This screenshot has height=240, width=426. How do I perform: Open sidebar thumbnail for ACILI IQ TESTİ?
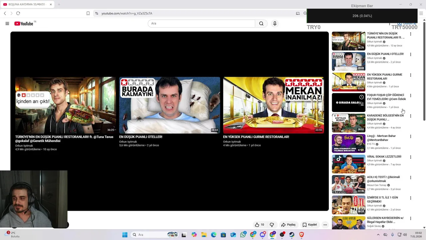[348, 184]
